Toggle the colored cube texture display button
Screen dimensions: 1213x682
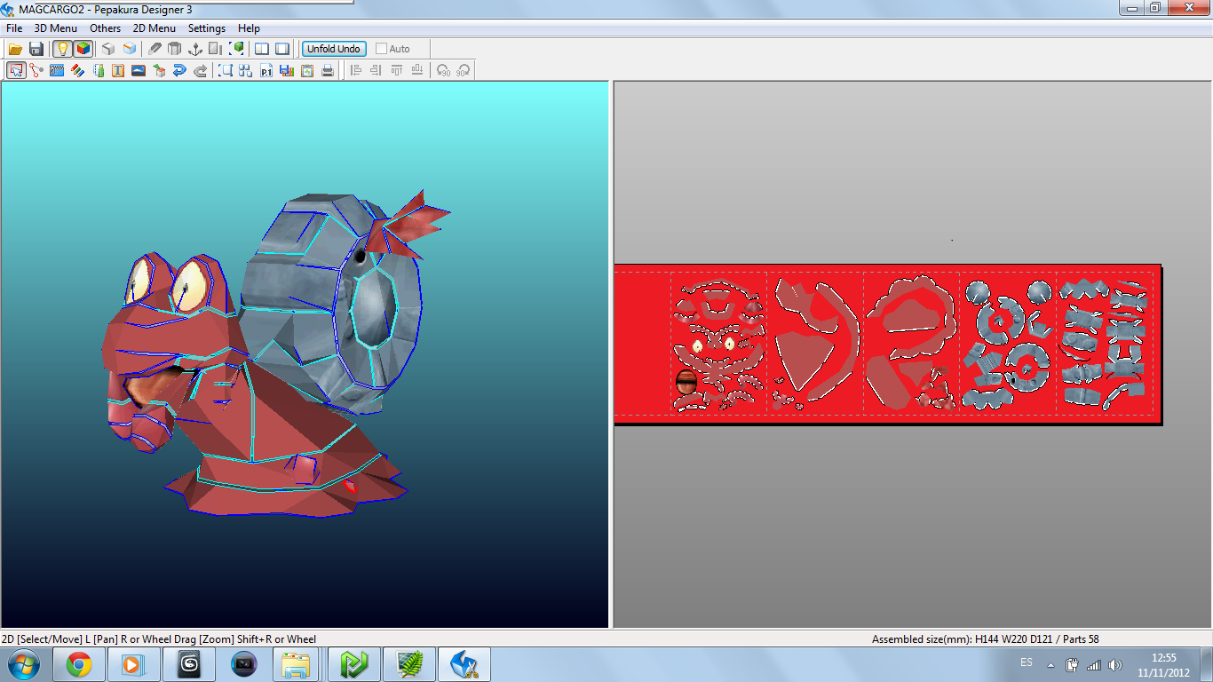83,49
